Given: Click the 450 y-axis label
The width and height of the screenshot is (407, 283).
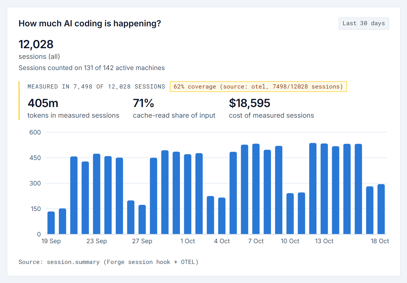Looking at the screenshot, I should (x=35, y=158).
